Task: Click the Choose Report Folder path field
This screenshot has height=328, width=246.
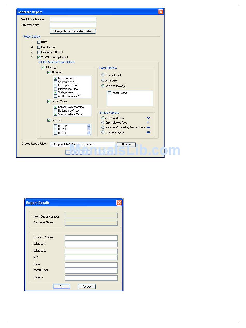Action: point(83,144)
